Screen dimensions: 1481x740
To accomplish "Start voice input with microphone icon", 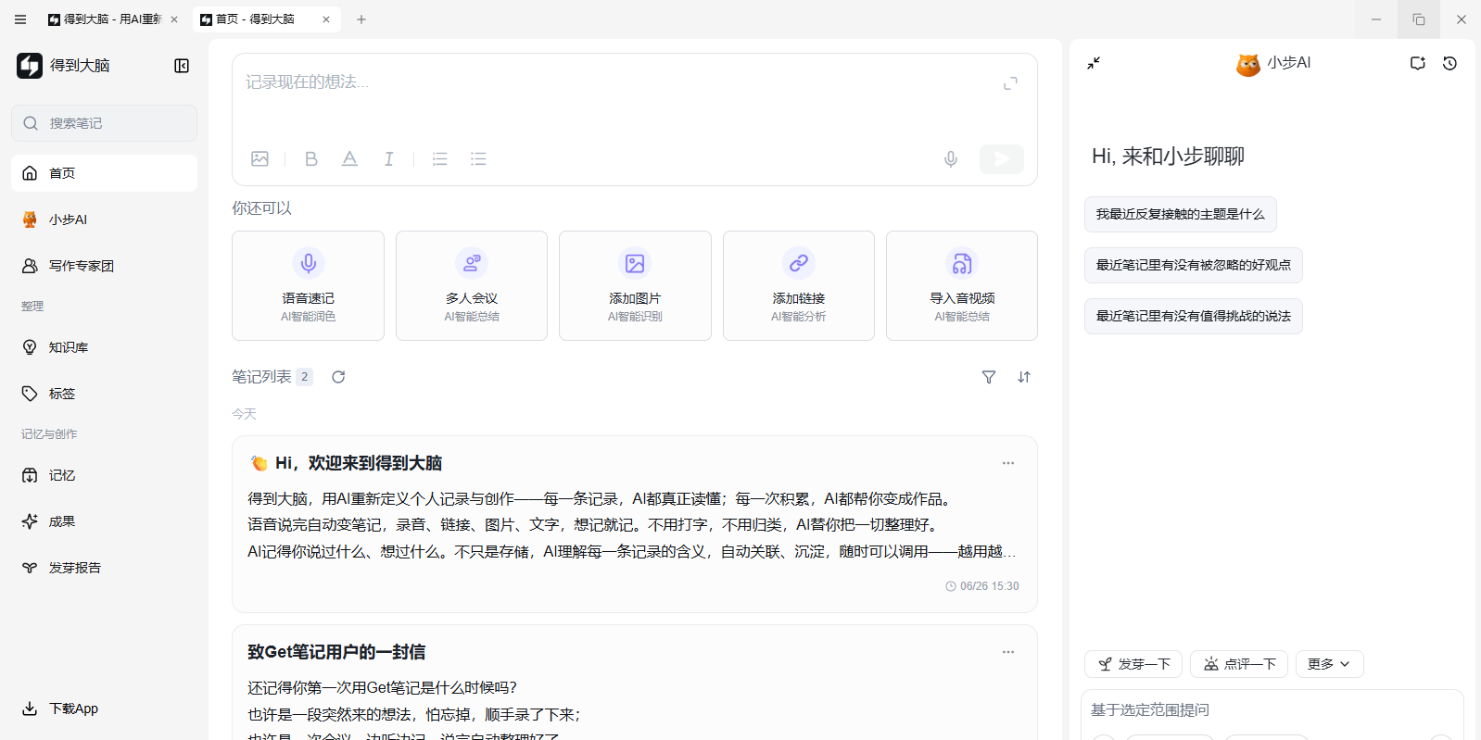I will [x=951, y=159].
